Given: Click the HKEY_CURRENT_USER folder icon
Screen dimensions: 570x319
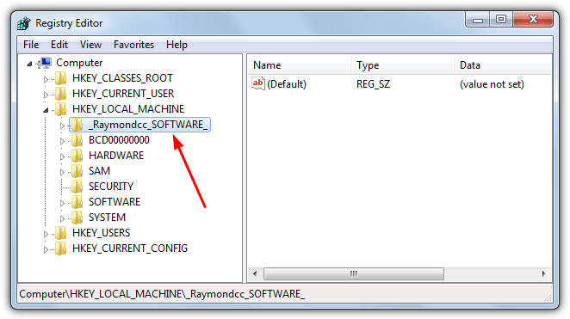Looking at the screenshot, I should tap(61, 94).
